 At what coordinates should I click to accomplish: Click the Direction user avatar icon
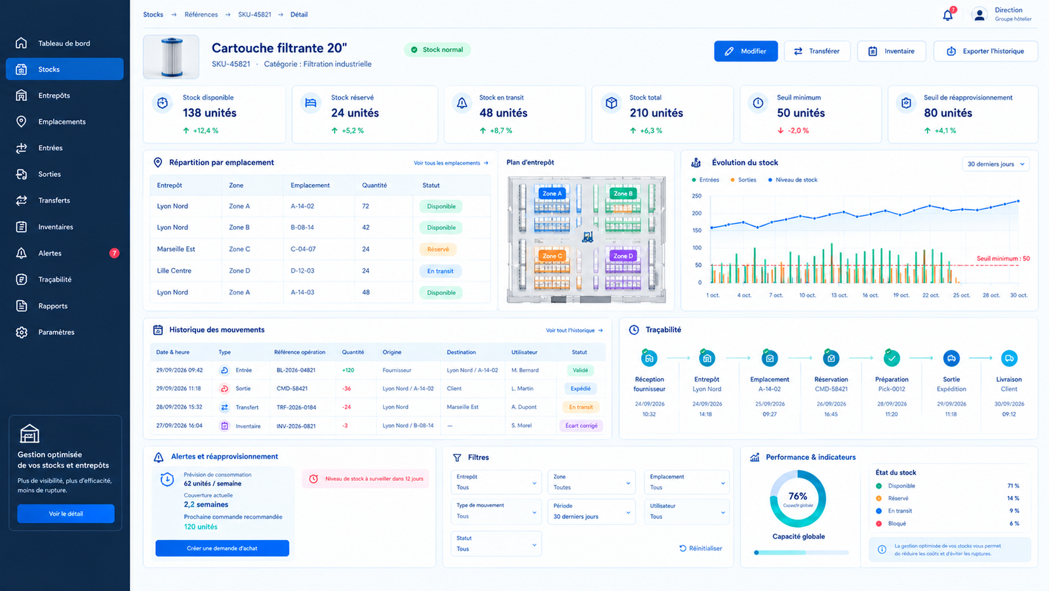pos(979,14)
